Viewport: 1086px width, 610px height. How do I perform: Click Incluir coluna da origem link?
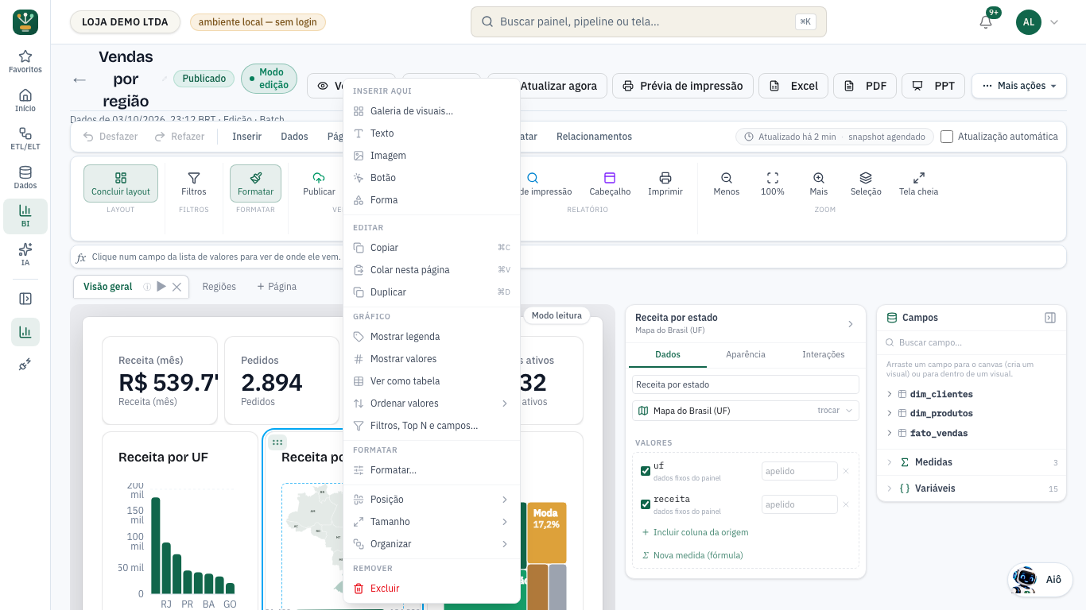pos(700,532)
